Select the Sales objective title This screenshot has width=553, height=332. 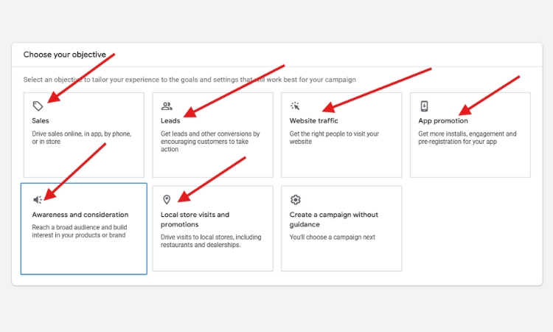pyautogui.click(x=41, y=120)
